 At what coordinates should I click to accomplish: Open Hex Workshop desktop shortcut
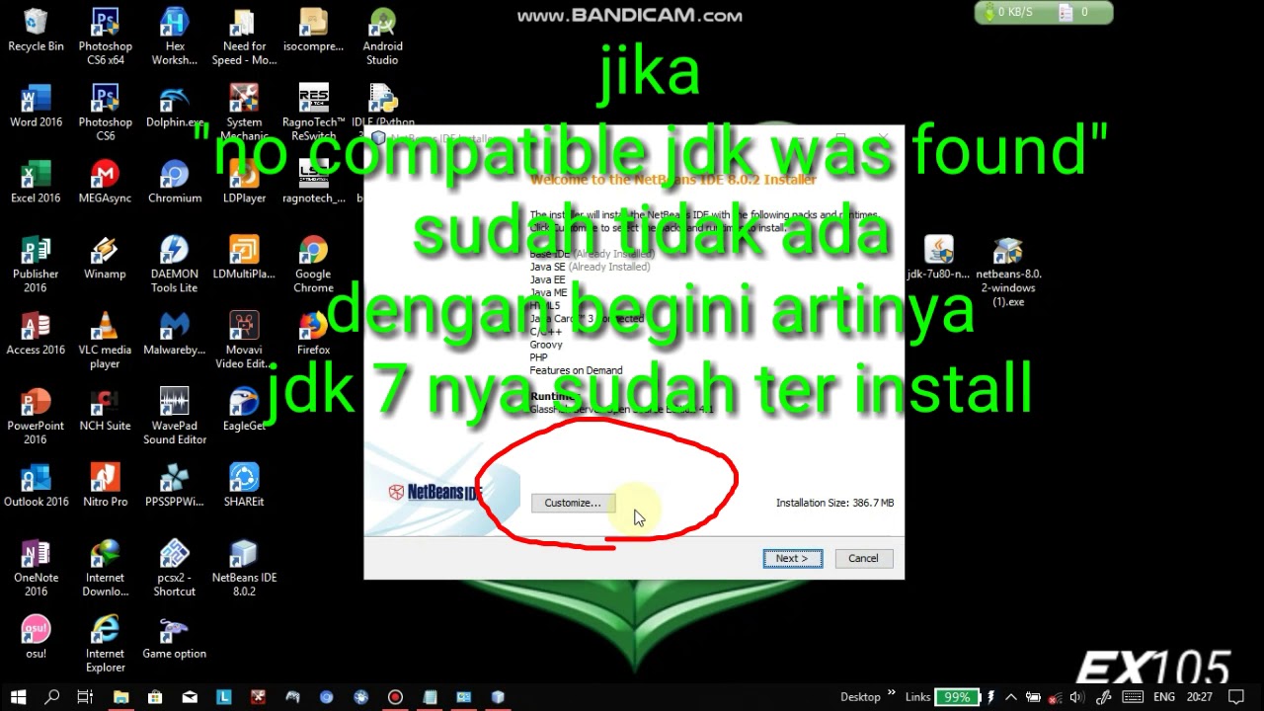[175, 37]
